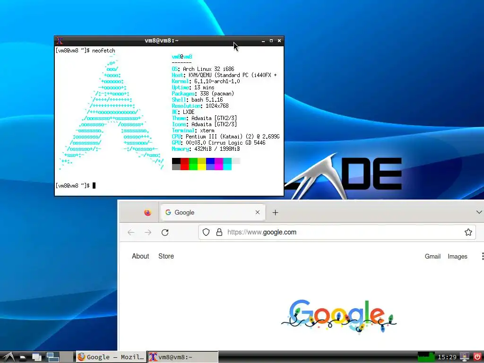Viewport: 484px width, 363px height.
Task: Click the GPU: Cirrus Logic GD 5446 line
Action: pos(218,143)
